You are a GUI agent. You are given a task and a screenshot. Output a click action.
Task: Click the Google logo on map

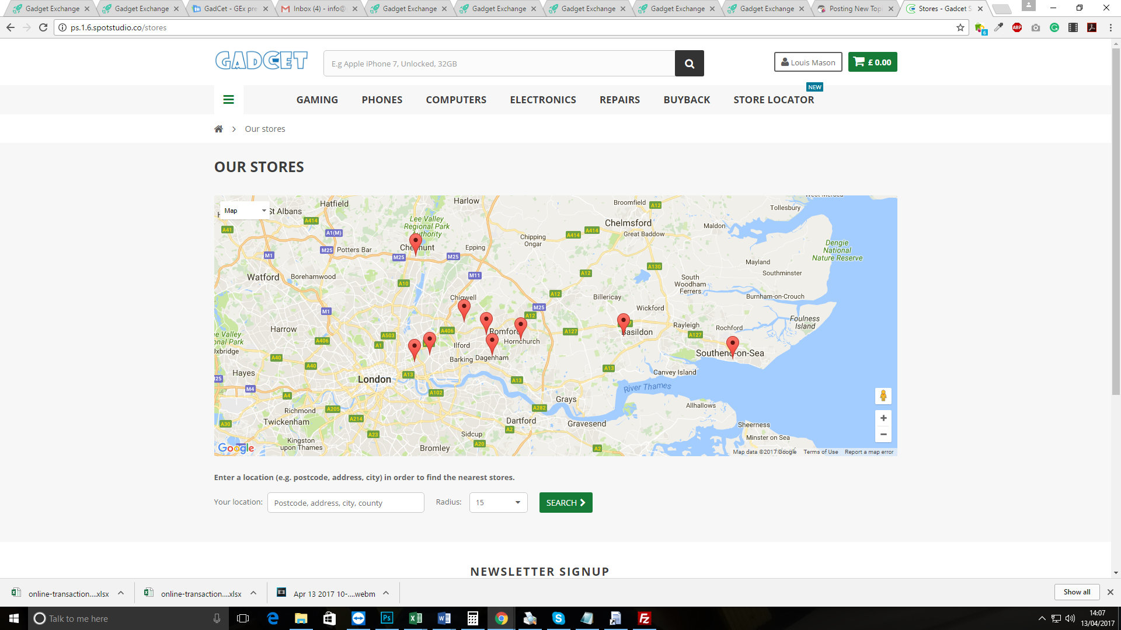click(x=236, y=448)
